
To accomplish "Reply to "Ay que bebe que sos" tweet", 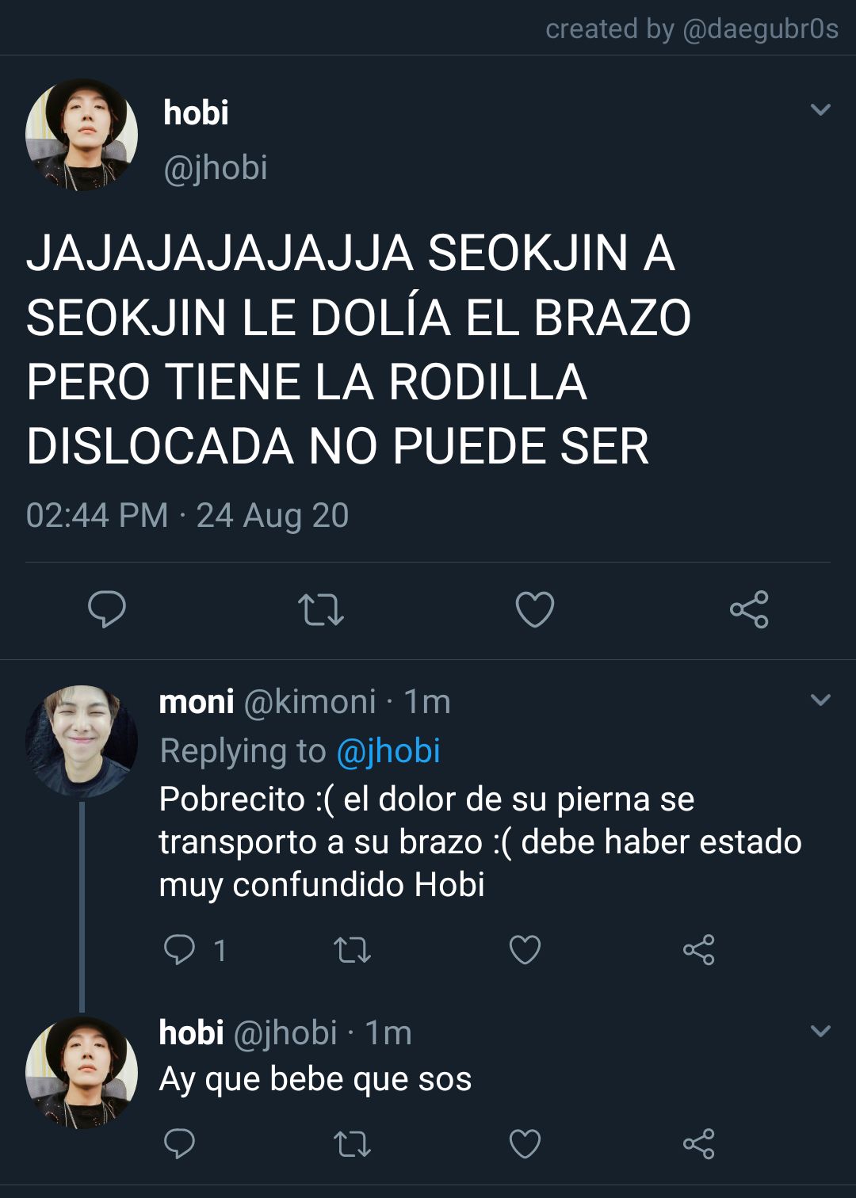I will (x=179, y=1143).
